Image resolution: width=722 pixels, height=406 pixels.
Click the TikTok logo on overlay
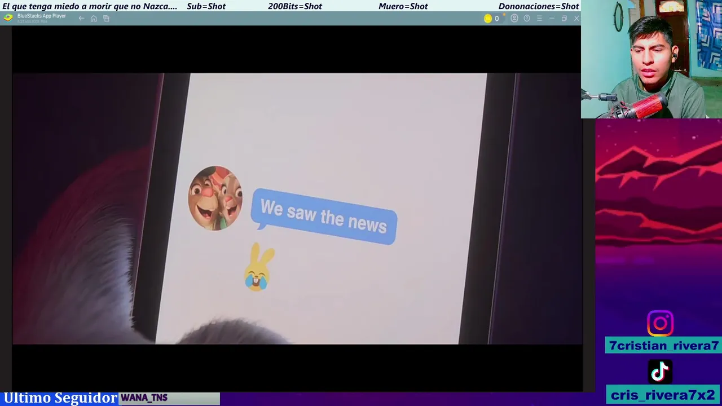(660, 372)
